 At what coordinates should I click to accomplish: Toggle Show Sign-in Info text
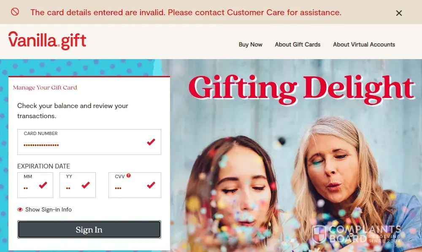click(x=49, y=209)
